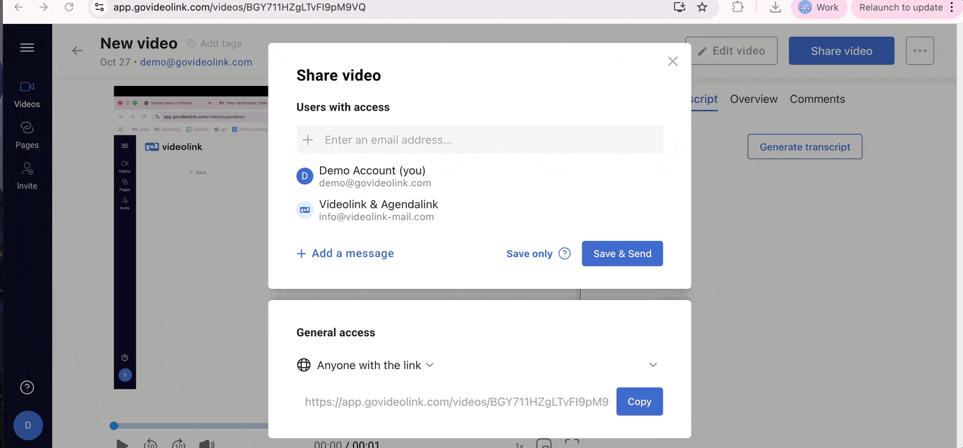Close the Share video dialog

pos(673,61)
